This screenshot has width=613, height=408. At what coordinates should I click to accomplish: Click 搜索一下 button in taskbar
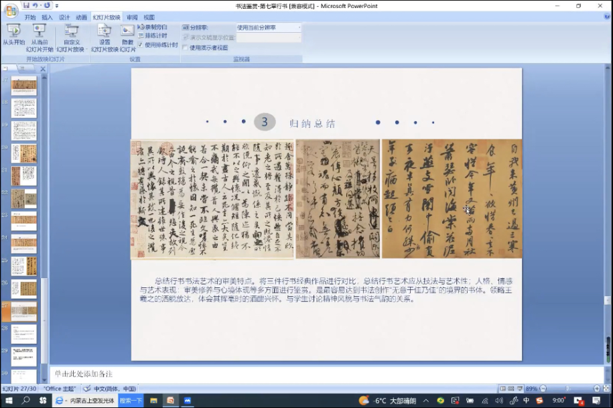point(131,401)
